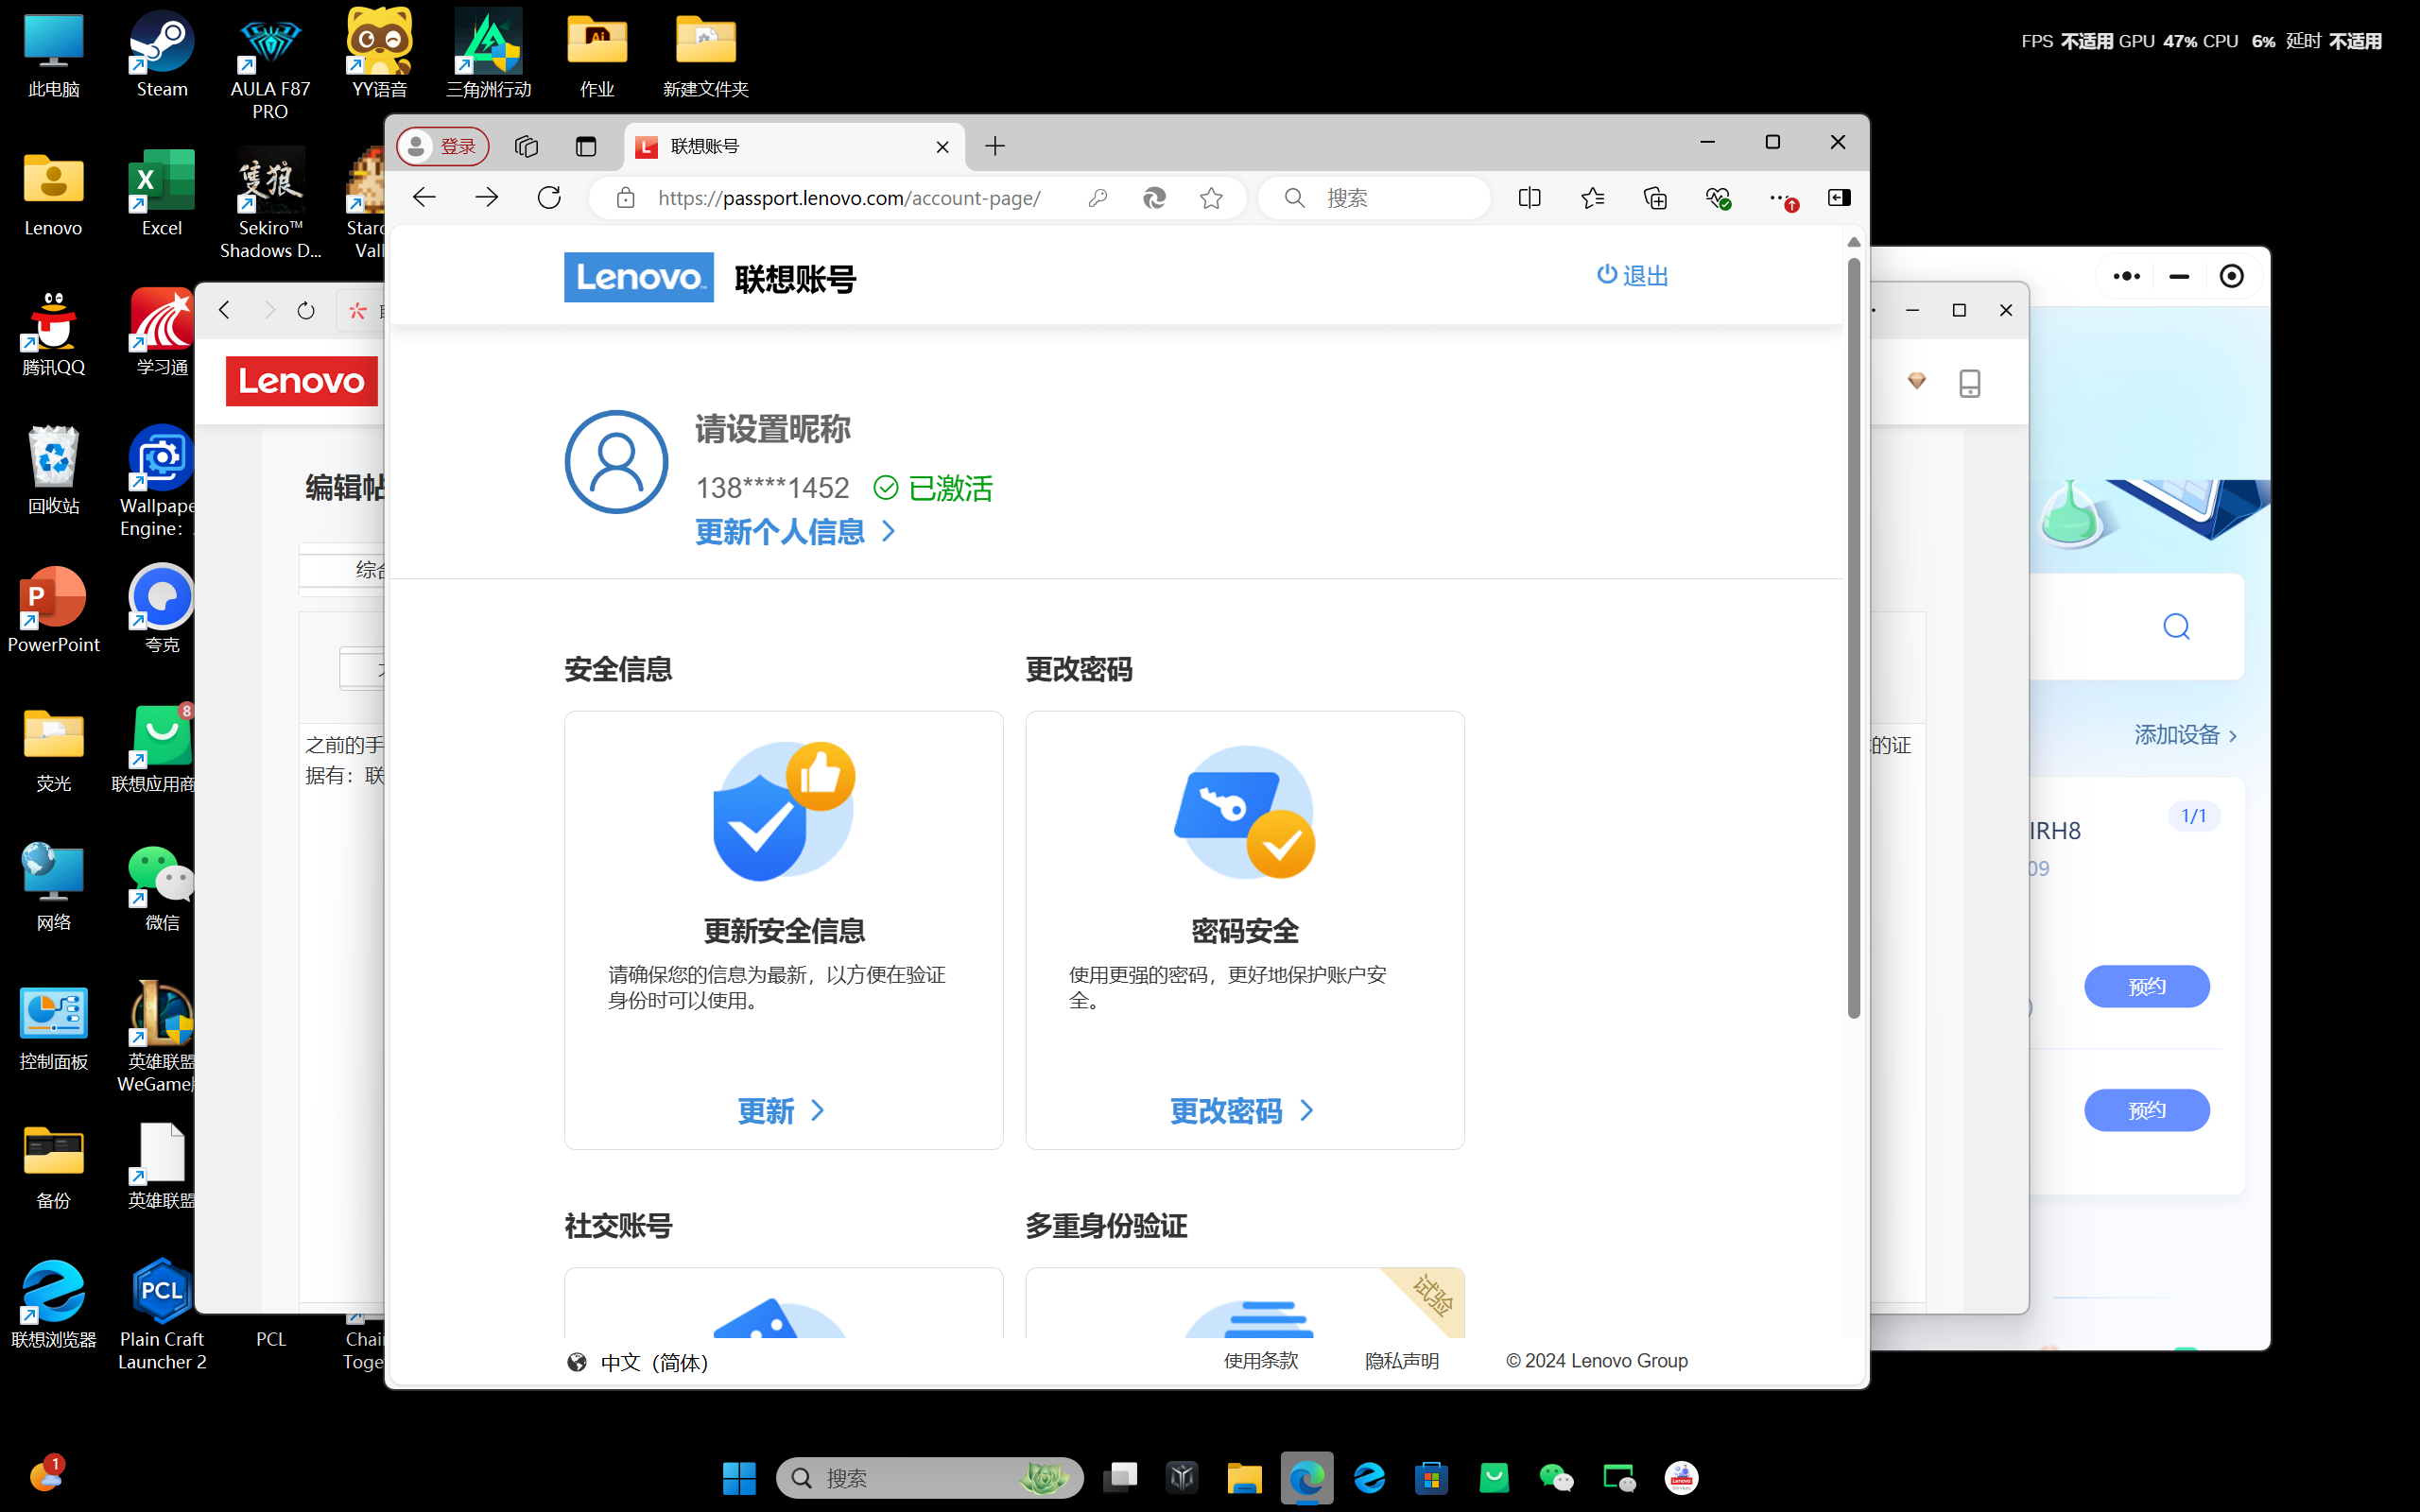Image resolution: width=2420 pixels, height=1512 pixels.
Task: Click 退出 to log out
Action: (x=1632, y=275)
